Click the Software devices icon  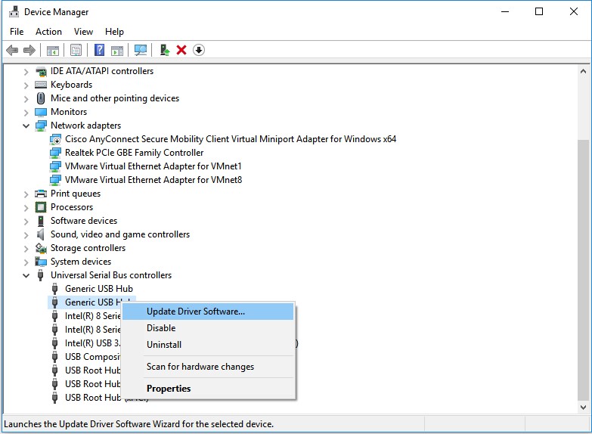41,221
